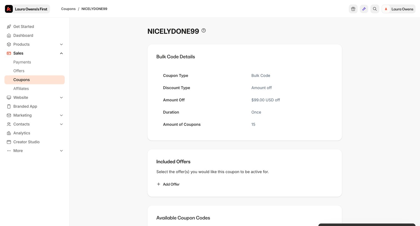Click the Products box icon

9,44
